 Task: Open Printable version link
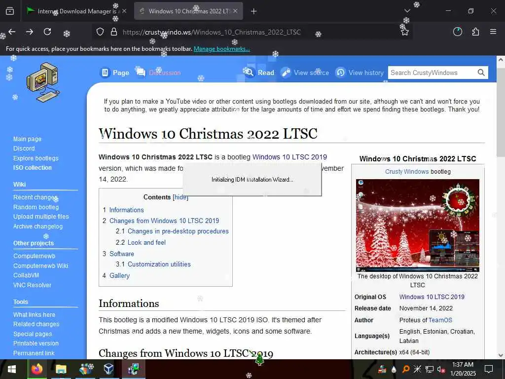point(36,343)
